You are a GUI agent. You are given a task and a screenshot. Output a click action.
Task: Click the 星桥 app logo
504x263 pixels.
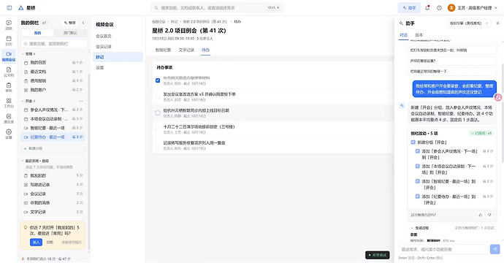pos(21,8)
